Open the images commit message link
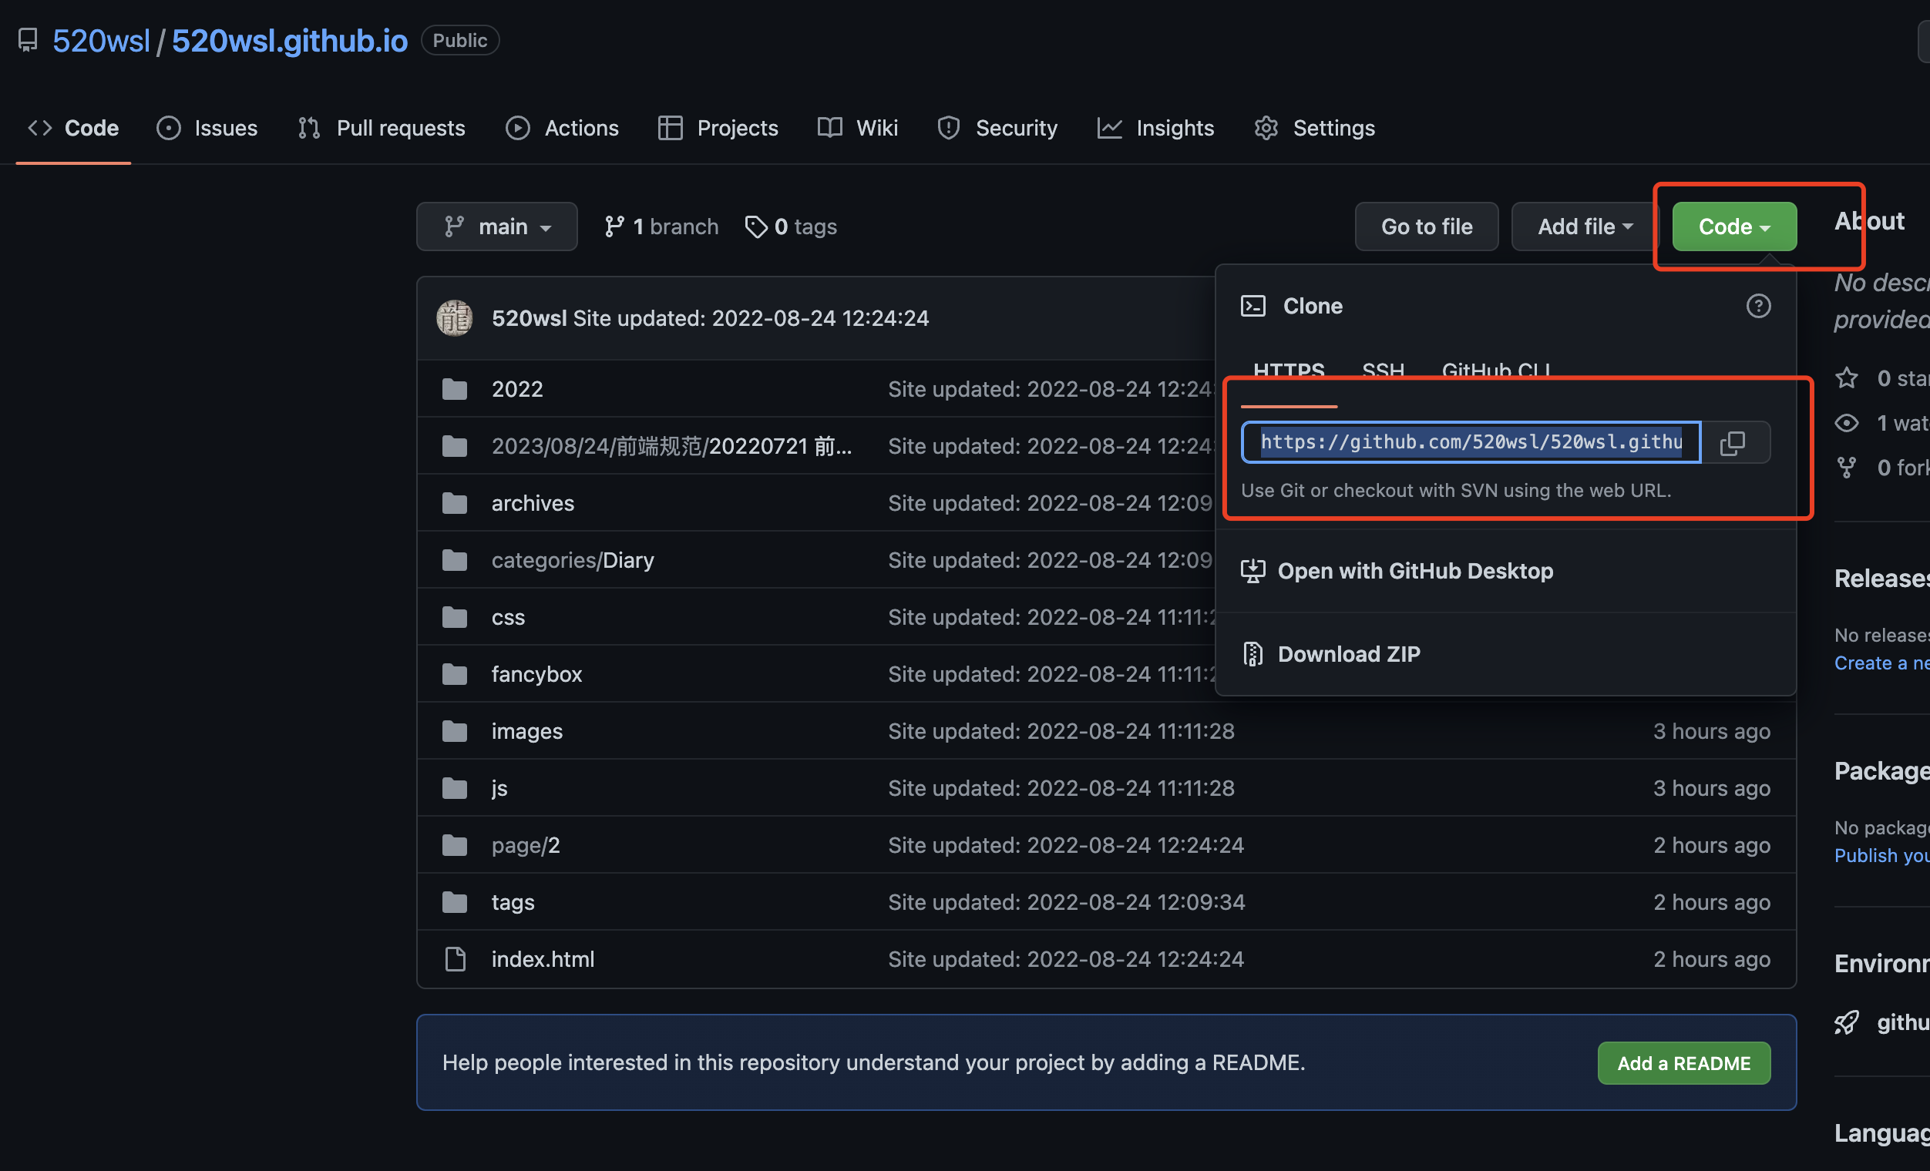This screenshot has height=1171, width=1930. (1061, 731)
